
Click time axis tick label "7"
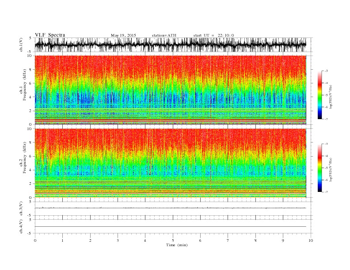[x=228, y=240]
